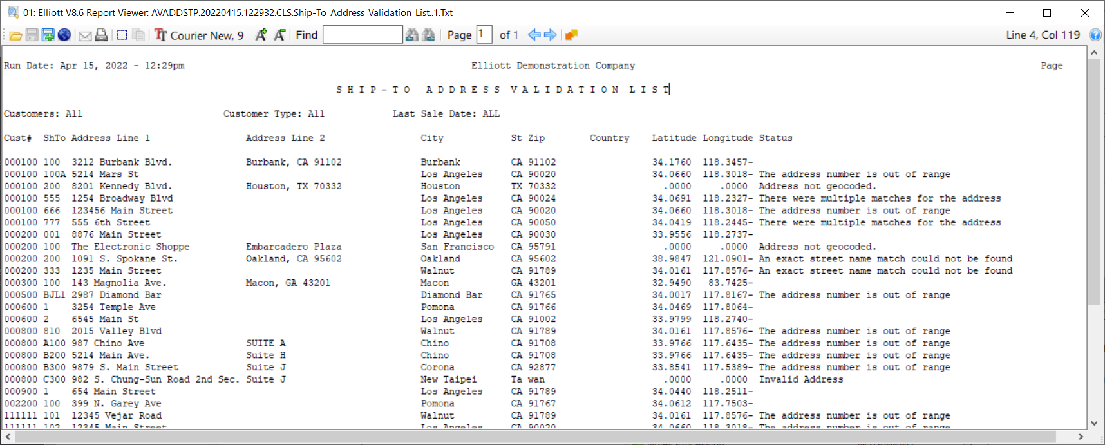1105x445 pixels.
Task: Click the 'Run Date: Apr 15, 2022' text
Action: pyautogui.click(x=66, y=66)
